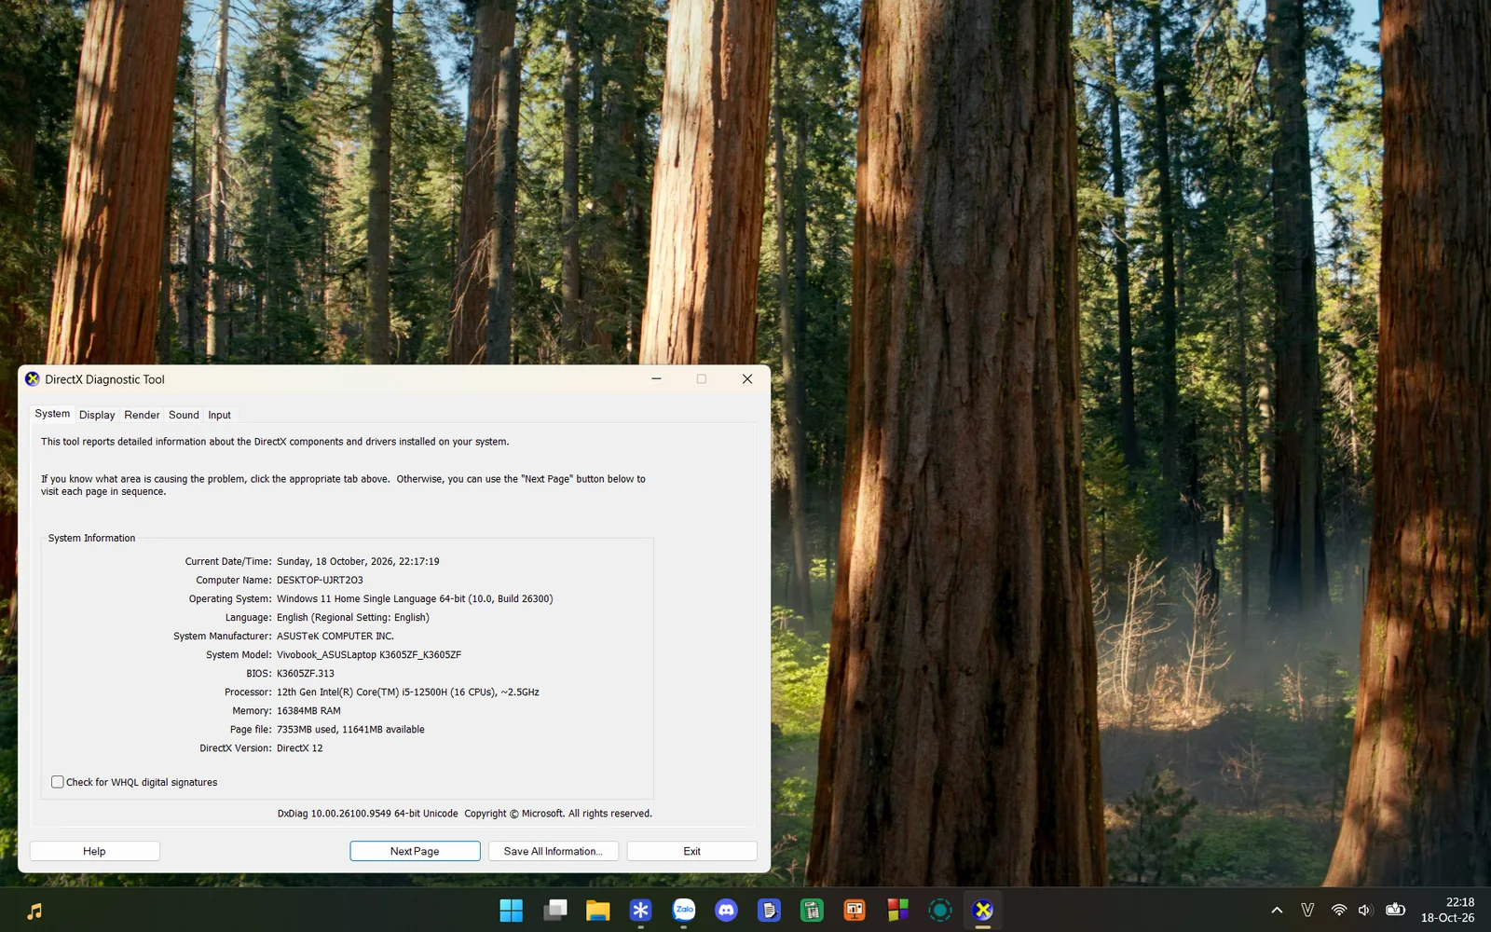The height and width of the screenshot is (932, 1491).
Task: Open the blue asterisk app in taskbar
Action: [x=641, y=911]
